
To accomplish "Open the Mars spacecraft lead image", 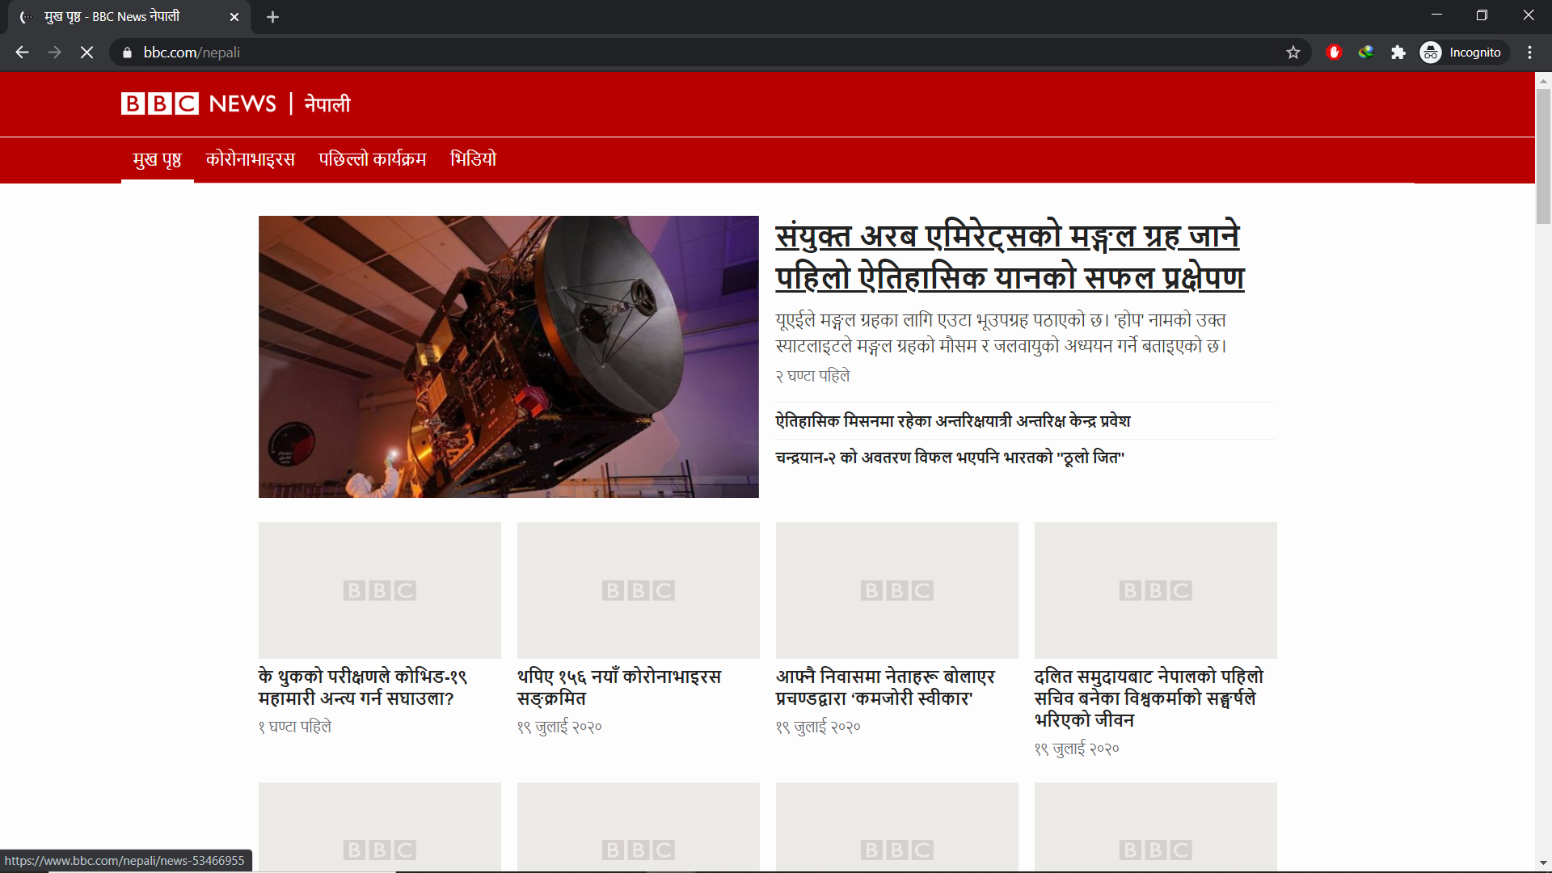I will pyautogui.click(x=508, y=356).
